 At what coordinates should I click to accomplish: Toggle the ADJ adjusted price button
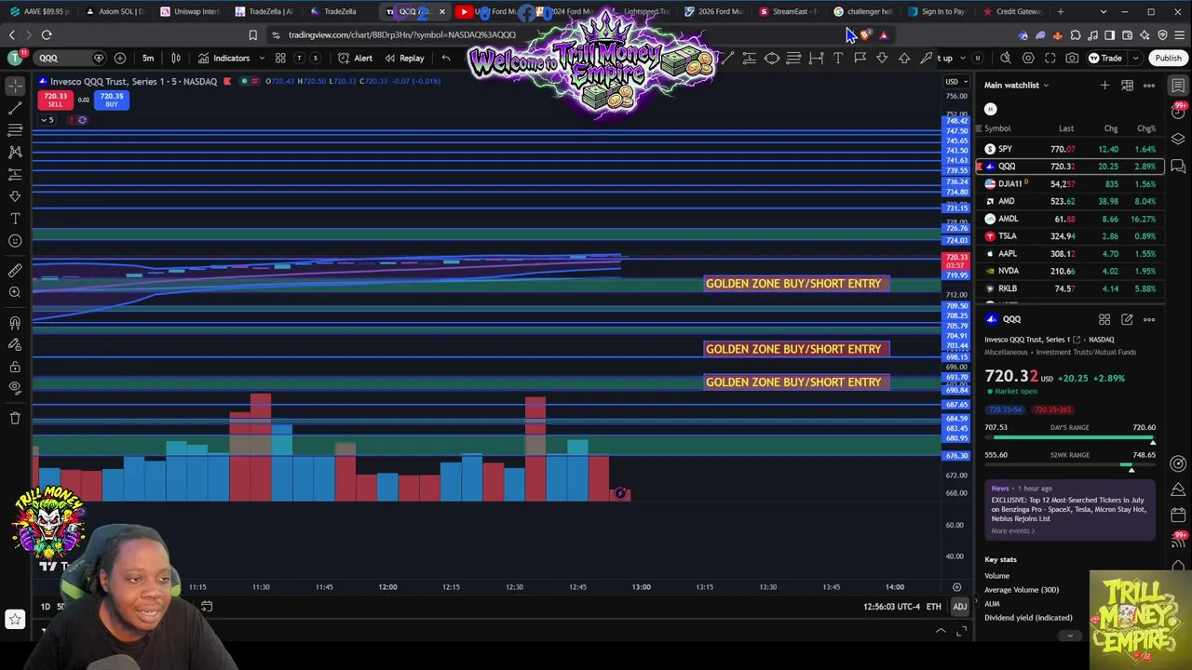coord(959,607)
